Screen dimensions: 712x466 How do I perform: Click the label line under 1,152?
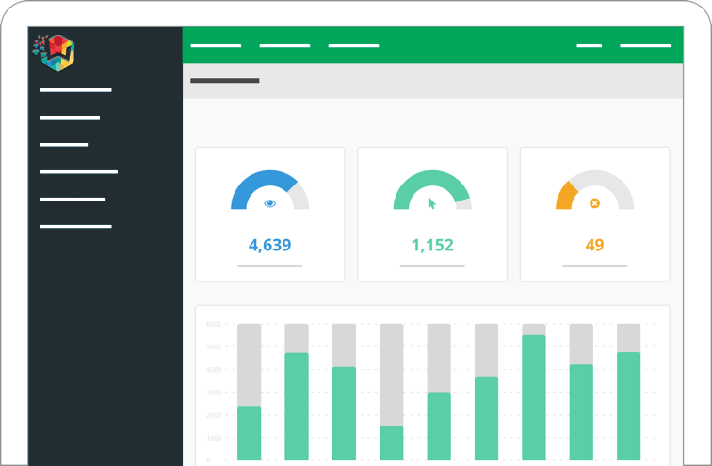pyautogui.click(x=432, y=265)
